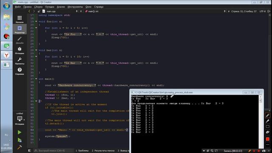Open the Окно menu
The height and width of the screenshot is (153, 272).
[x=88, y=7]
